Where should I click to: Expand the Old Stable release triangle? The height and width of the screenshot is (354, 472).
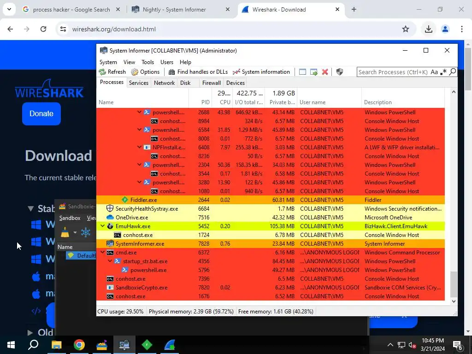(30, 332)
